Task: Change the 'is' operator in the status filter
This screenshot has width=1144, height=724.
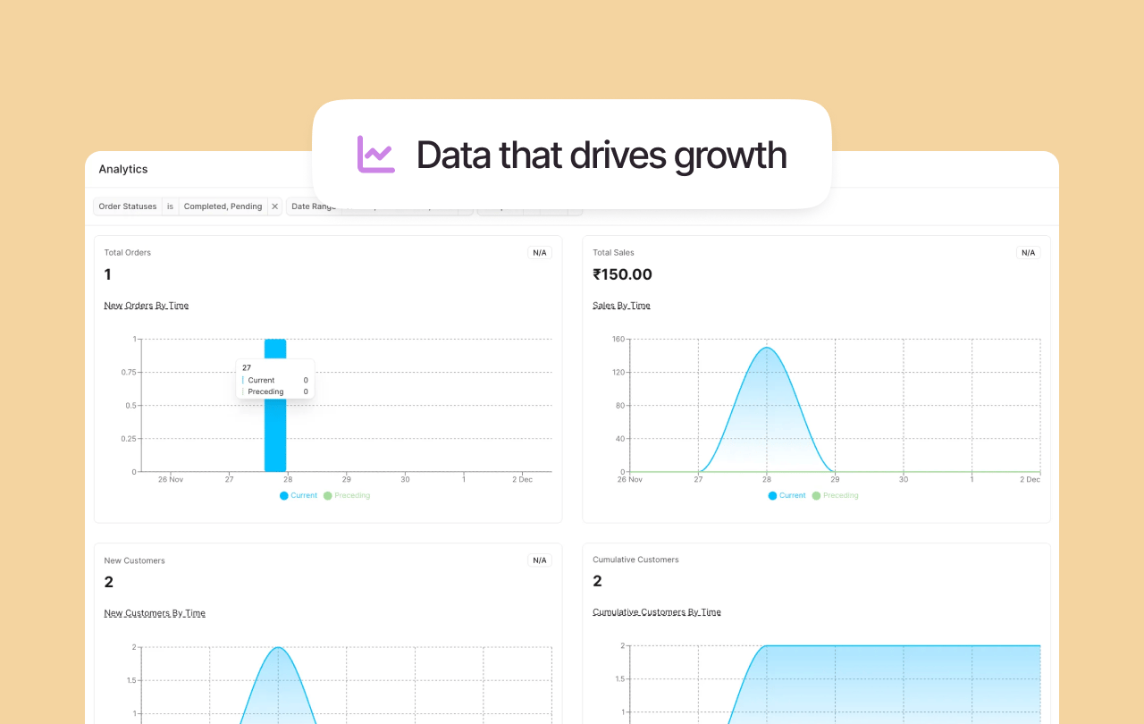Action: (170, 206)
